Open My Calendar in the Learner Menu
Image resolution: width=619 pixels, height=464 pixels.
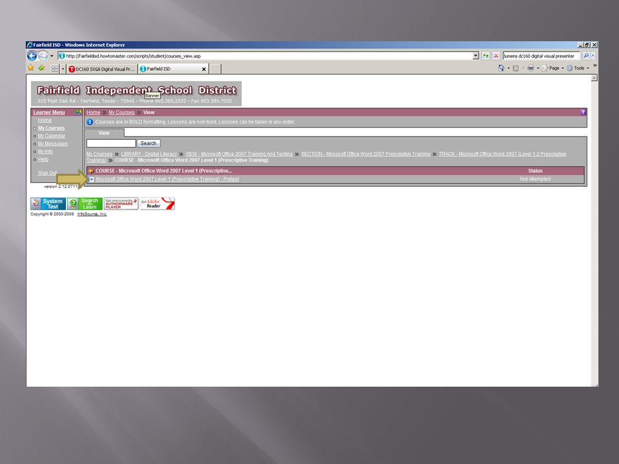coord(52,136)
